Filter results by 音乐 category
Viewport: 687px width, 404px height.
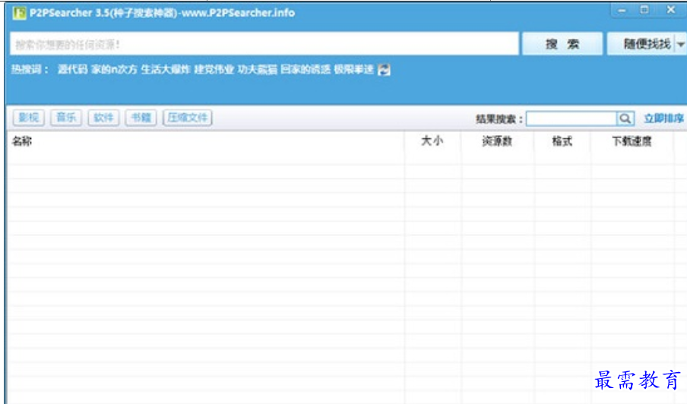tap(66, 118)
